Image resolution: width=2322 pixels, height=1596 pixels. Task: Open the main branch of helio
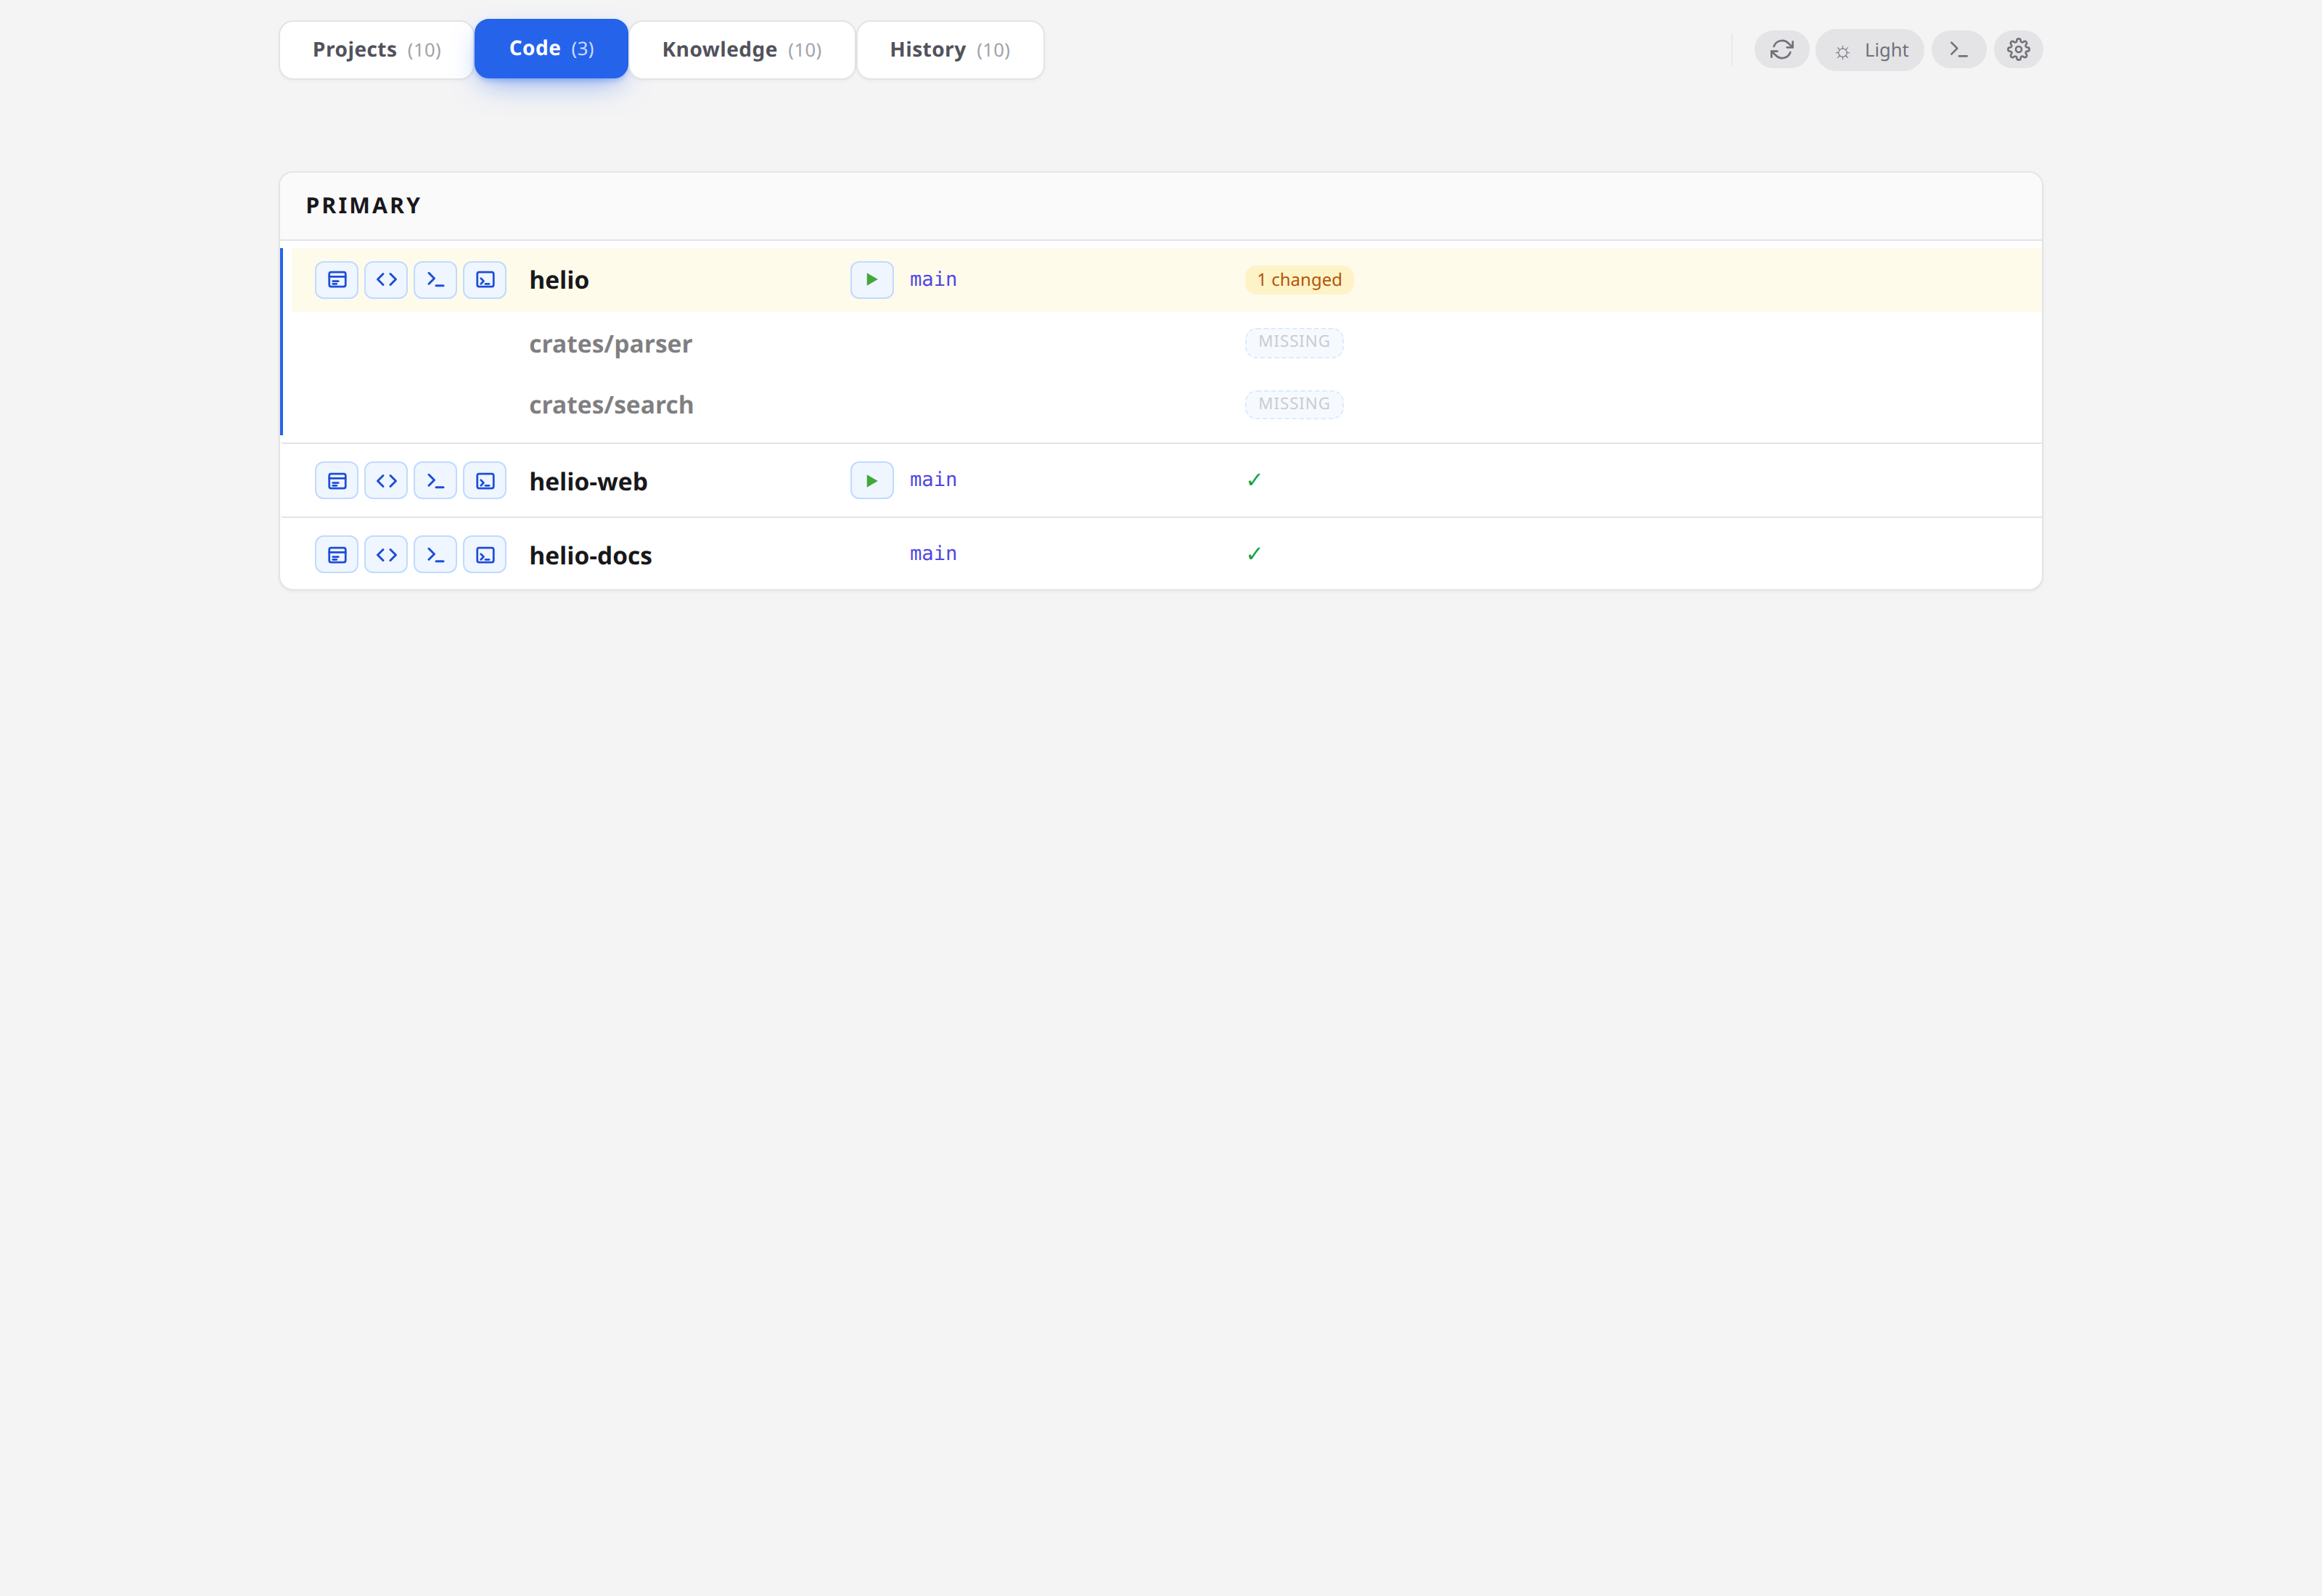933,280
